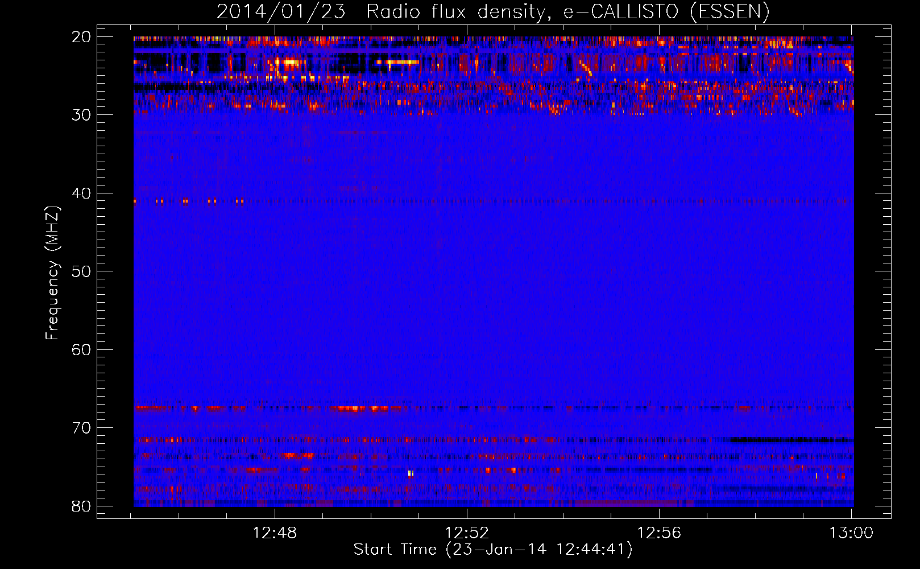920x569 pixels.
Task: Select the date '2014/01/23' in the title
Action: [281, 11]
